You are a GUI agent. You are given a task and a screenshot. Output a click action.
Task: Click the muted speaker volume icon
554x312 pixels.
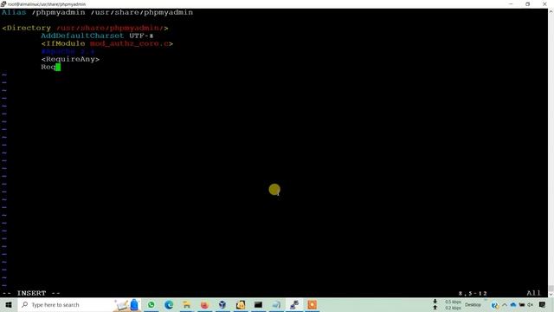pyautogui.click(x=530, y=304)
